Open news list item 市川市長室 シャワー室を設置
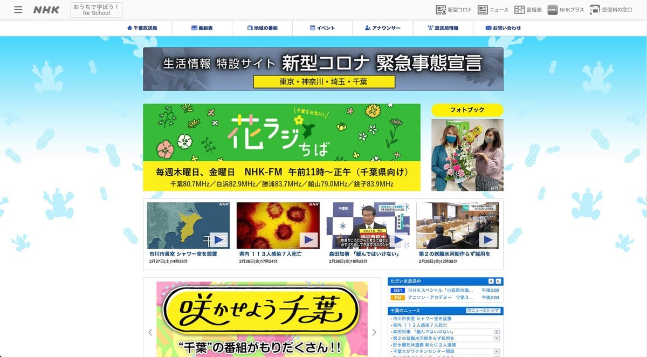The height and width of the screenshot is (357, 647). [x=422, y=319]
